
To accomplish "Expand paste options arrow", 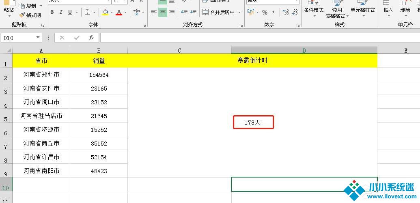I will [x=9, y=16].
